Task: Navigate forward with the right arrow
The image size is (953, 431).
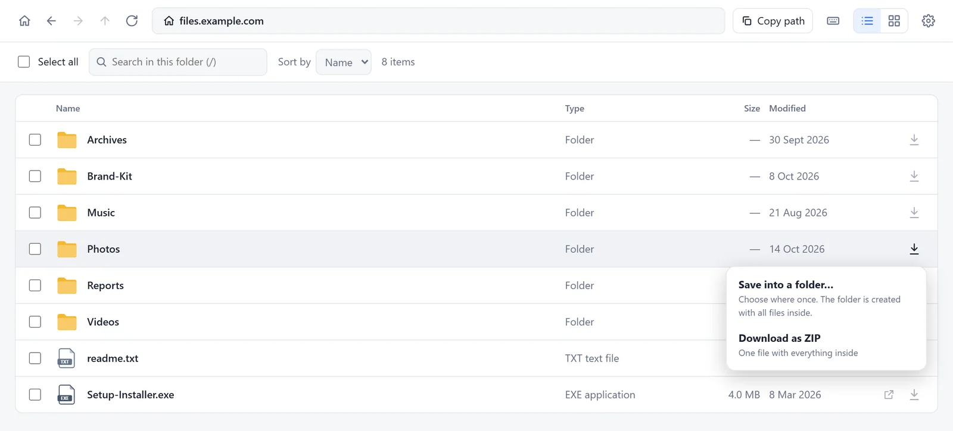Action: [x=78, y=21]
